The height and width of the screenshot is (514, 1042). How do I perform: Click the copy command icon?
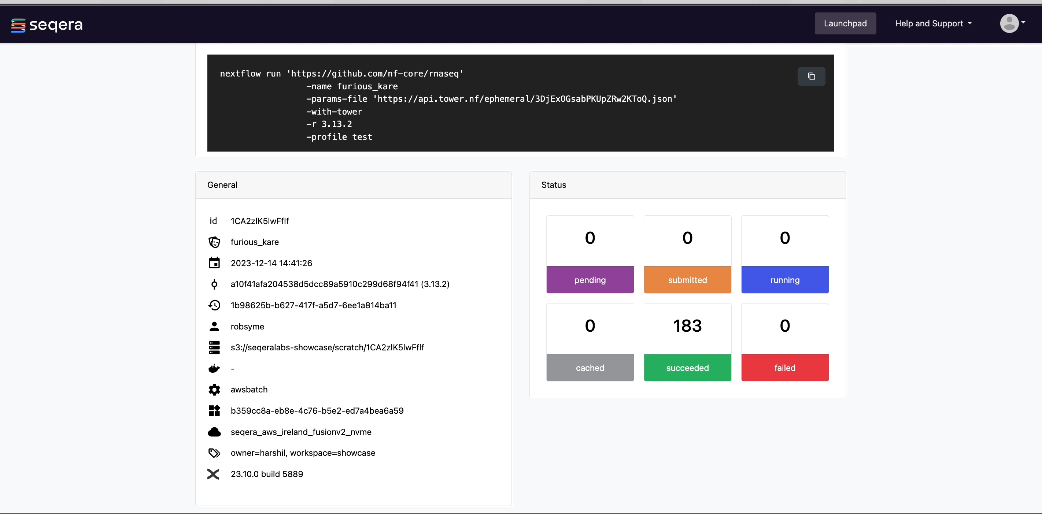811,77
